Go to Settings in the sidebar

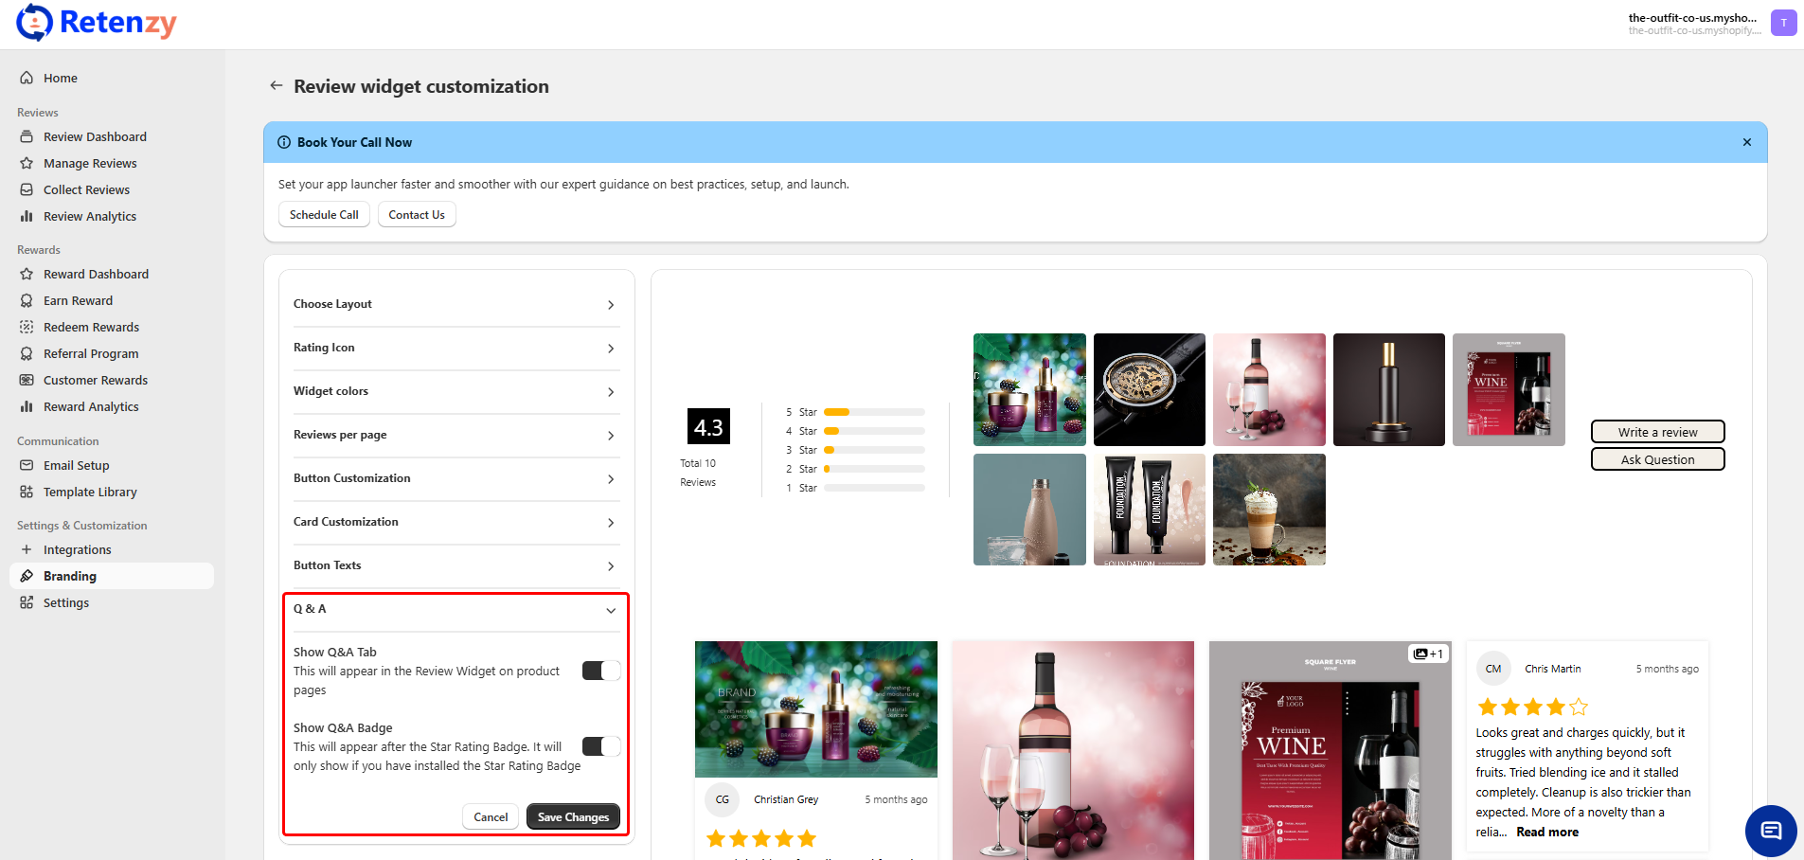pyautogui.click(x=66, y=602)
